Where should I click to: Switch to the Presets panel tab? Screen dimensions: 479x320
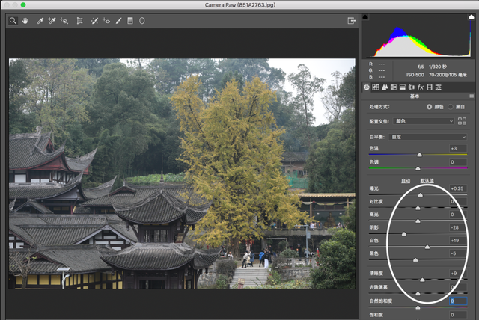(439, 87)
